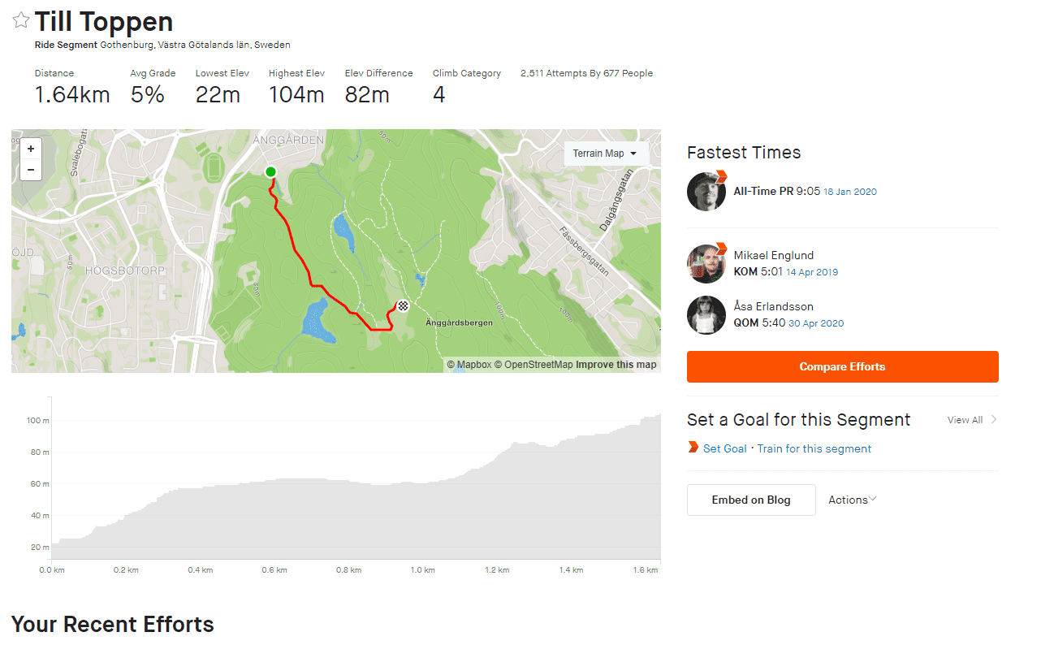Viewport: 1054px width, 645px height.
Task: Click the Compare Efforts button
Action: (842, 366)
